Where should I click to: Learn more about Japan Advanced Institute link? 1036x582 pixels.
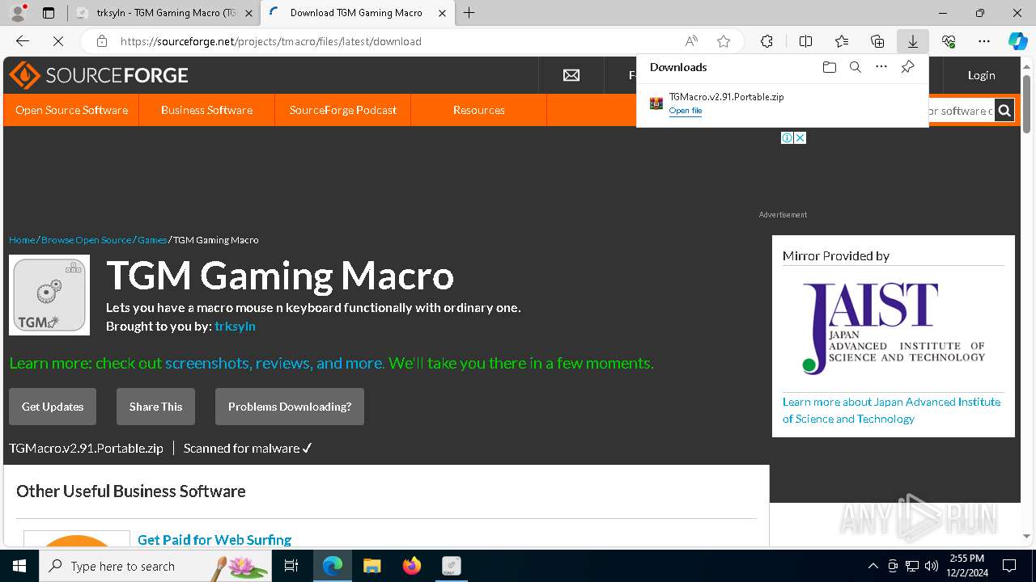[891, 410]
